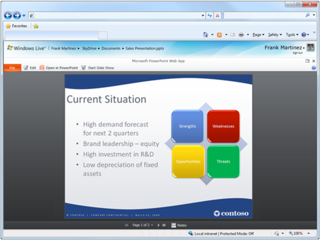The height and width of the screenshot is (240, 320).
Task: Click Open in PowerPoint
Action: (x=59, y=68)
